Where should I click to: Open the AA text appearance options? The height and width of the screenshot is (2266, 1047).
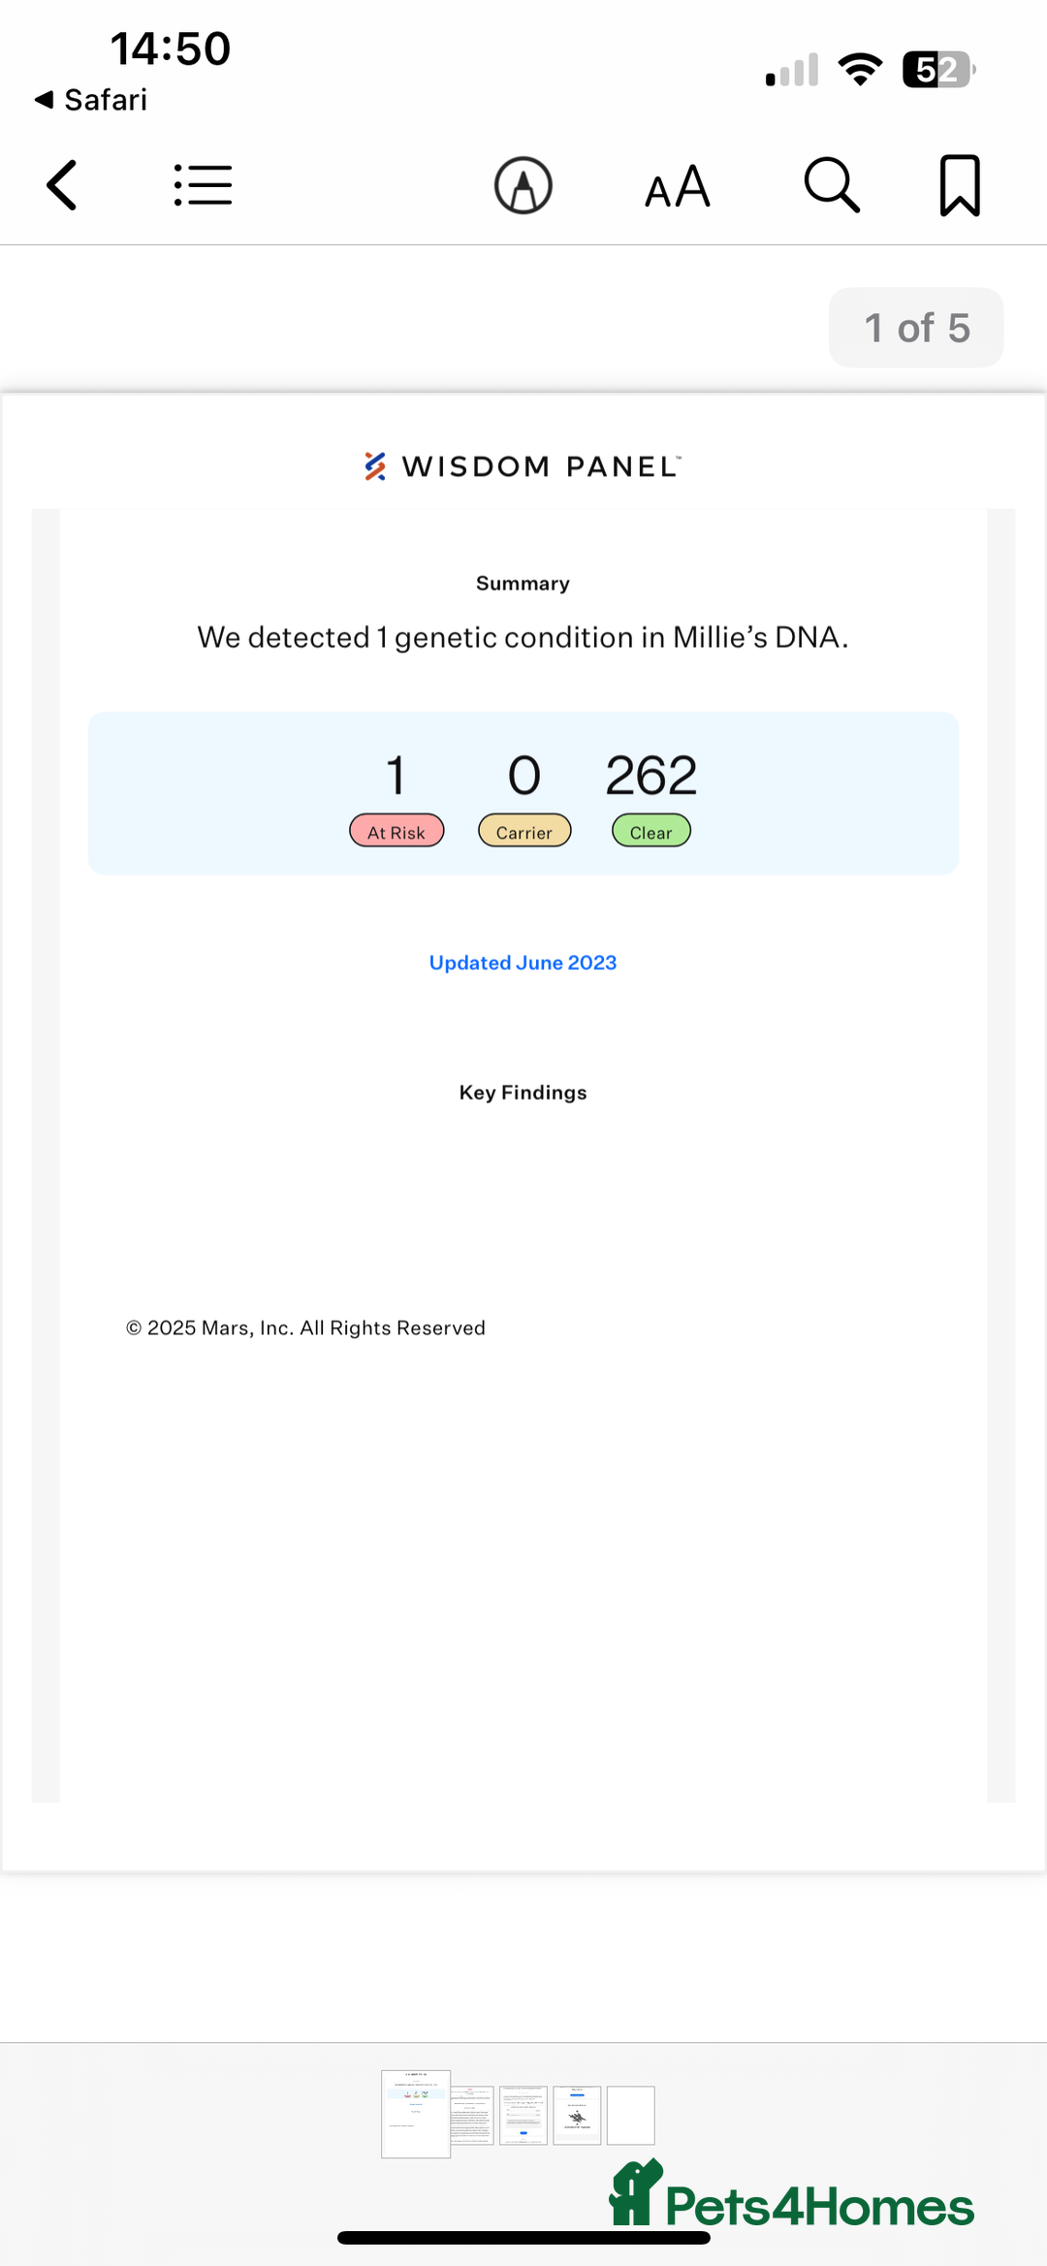pos(678,186)
